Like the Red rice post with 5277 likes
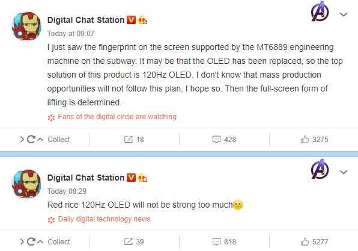 coord(305,241)
